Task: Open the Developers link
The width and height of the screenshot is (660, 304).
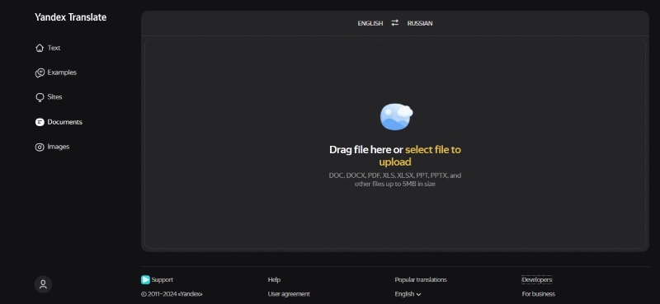Action: coord(537,279)
